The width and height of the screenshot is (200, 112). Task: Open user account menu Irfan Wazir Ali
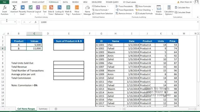pyautogui.click(x=186, y=2)
